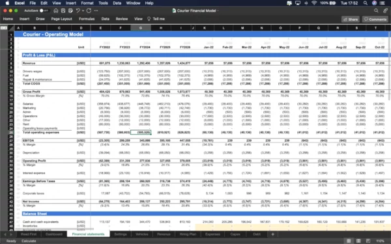The image size is (391, 244).
Task: Open the Comments pane button
Action: pos(375,19)
